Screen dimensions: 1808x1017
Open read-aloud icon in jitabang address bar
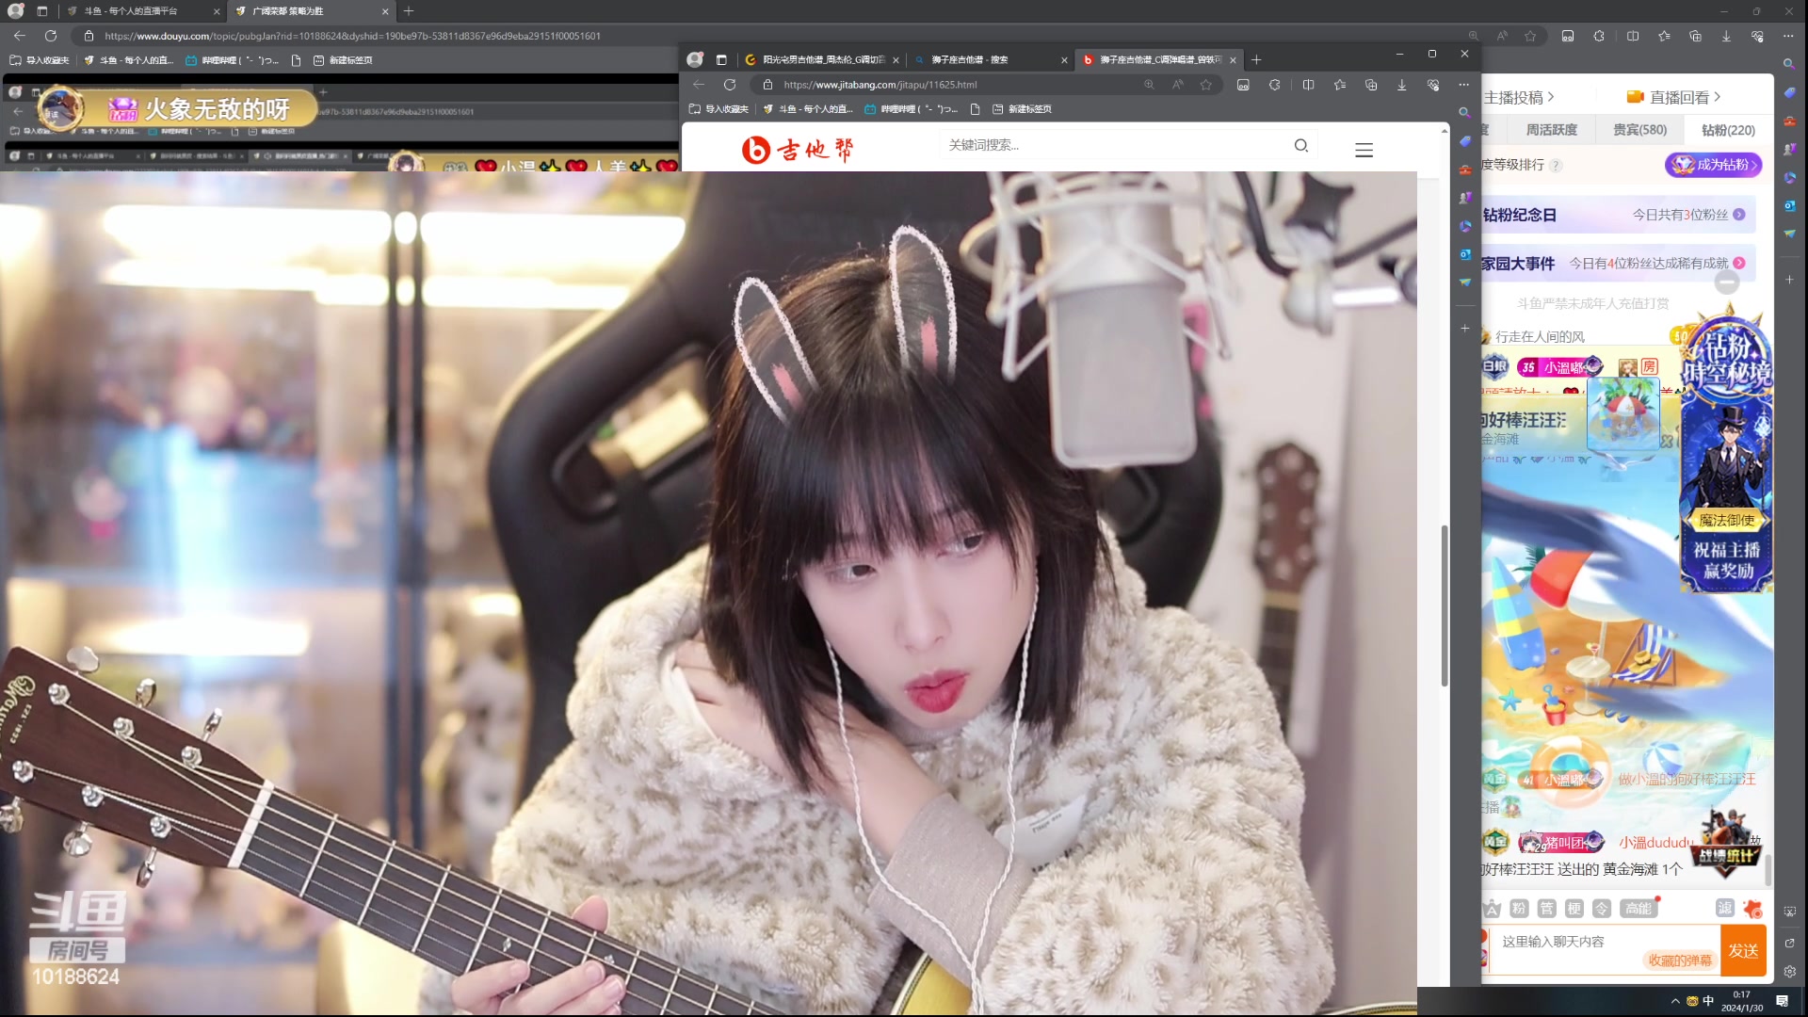tap(1177, 85)
